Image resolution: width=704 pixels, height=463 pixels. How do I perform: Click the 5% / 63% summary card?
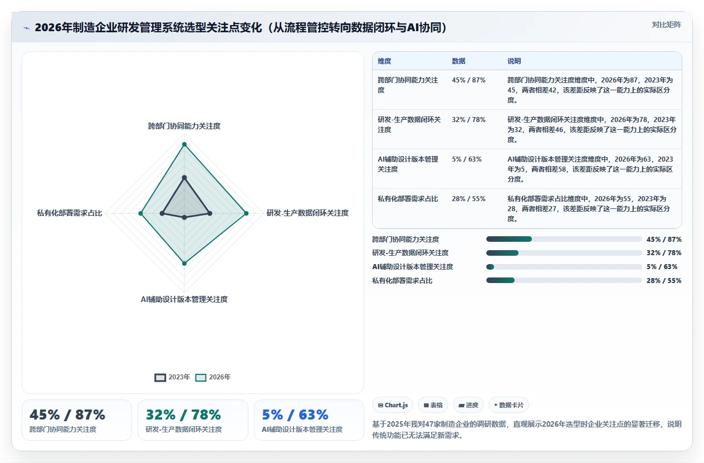[x=309, y=420]
